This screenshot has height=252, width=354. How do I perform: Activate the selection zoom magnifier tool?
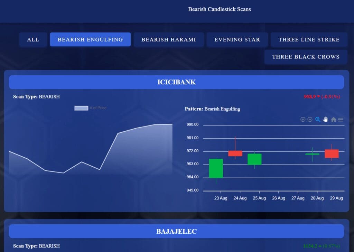pyautogui.click(x=318, y=120)
